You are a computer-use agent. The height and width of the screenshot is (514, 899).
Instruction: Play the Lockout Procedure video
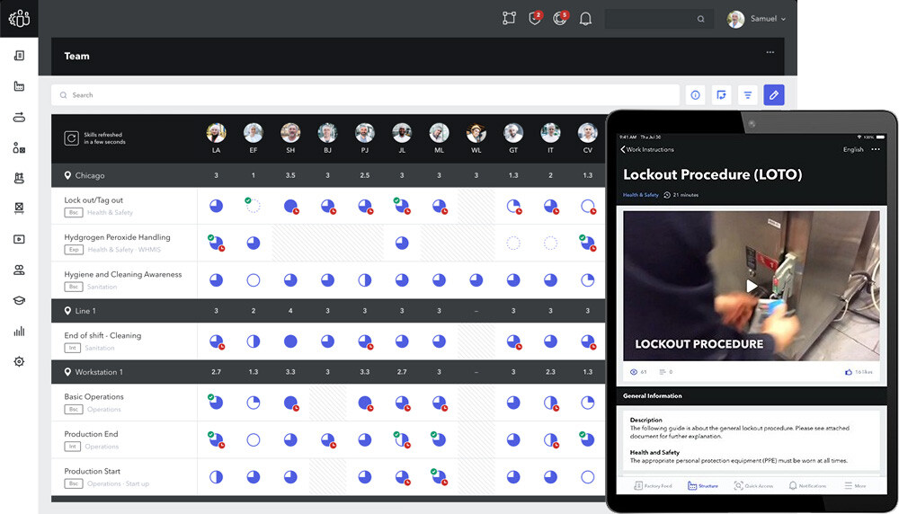(752, 287)
